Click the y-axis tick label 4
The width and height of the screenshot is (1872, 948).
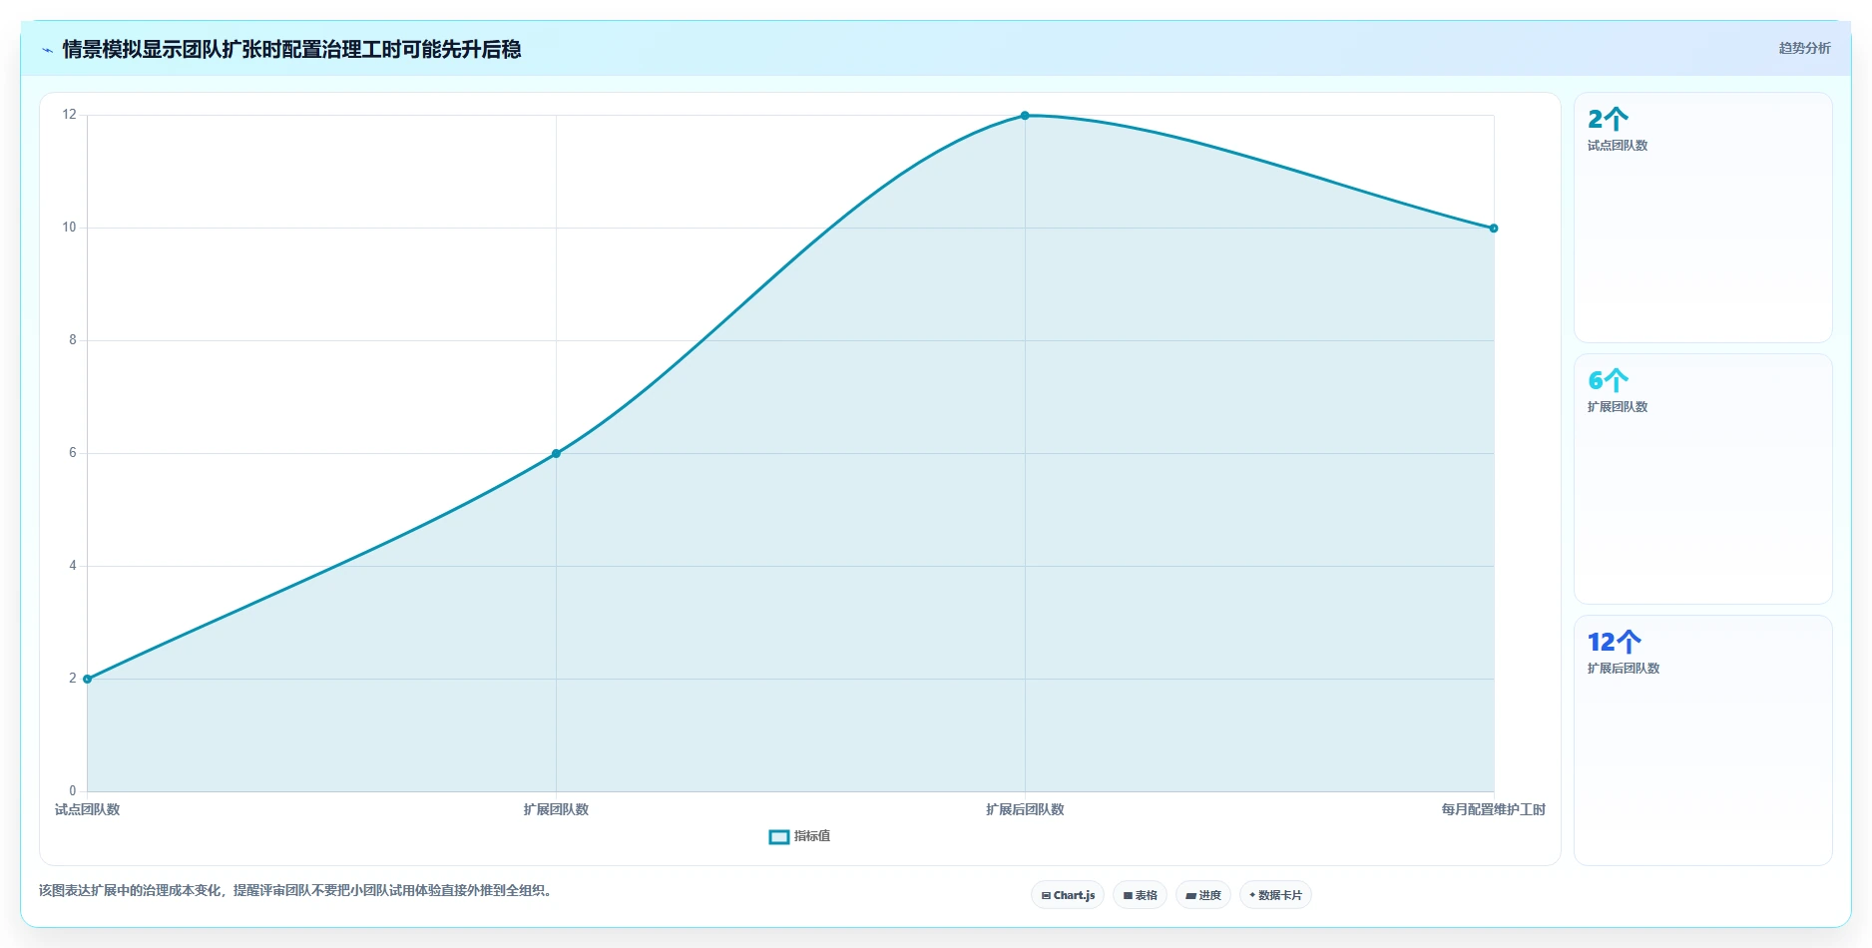[73, 566]
